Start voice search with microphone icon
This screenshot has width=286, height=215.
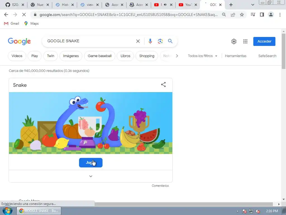point(150,41)
